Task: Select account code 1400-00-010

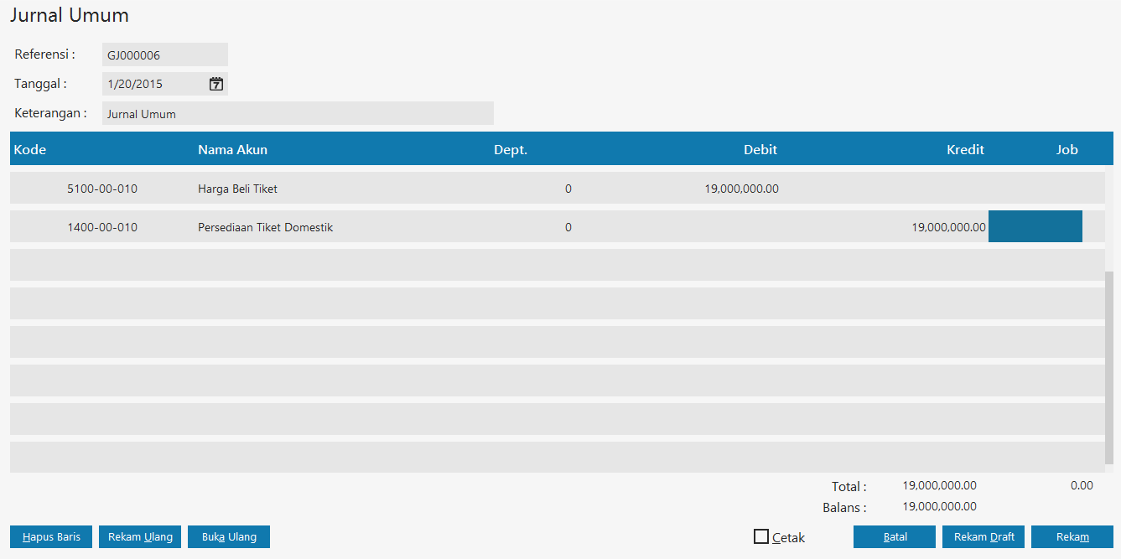Action: 102,228
